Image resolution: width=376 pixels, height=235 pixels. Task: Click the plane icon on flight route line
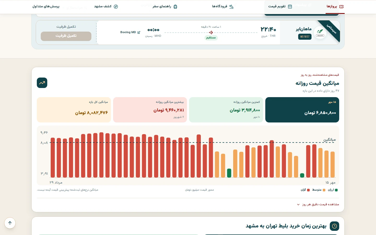pyautogui.click(x=211, y=32)
